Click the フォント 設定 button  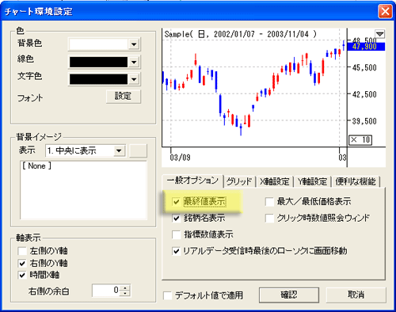coord(124,97)
